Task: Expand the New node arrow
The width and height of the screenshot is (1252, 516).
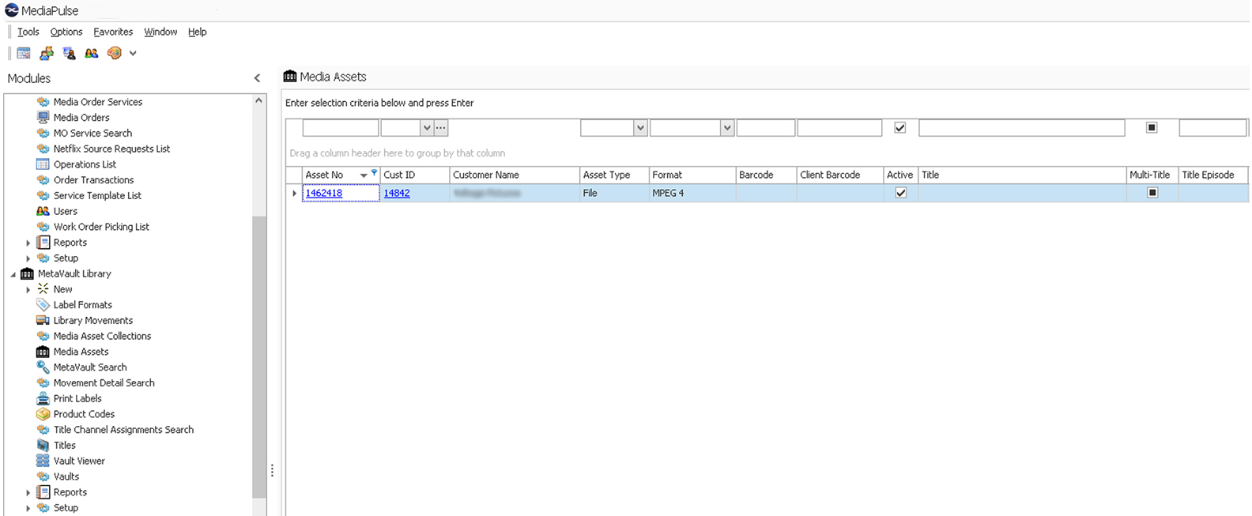Action: (28, 290)
